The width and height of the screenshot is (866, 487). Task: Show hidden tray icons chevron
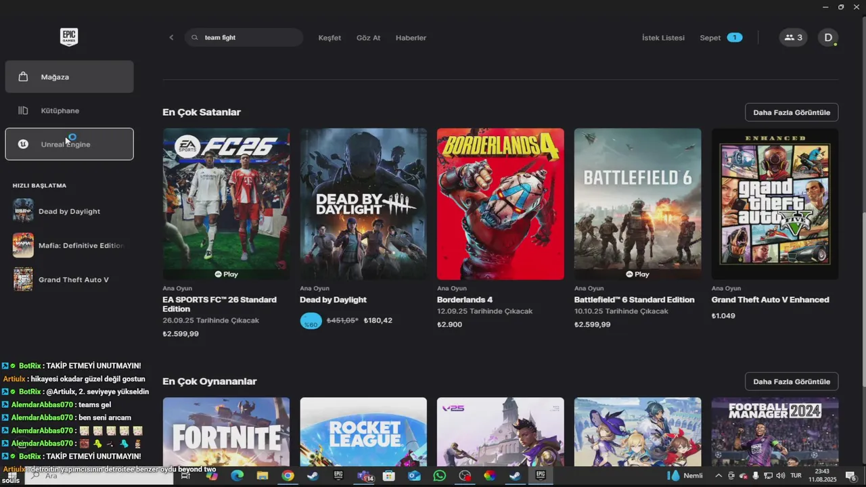pyautogui.click(x=718, y=476)
